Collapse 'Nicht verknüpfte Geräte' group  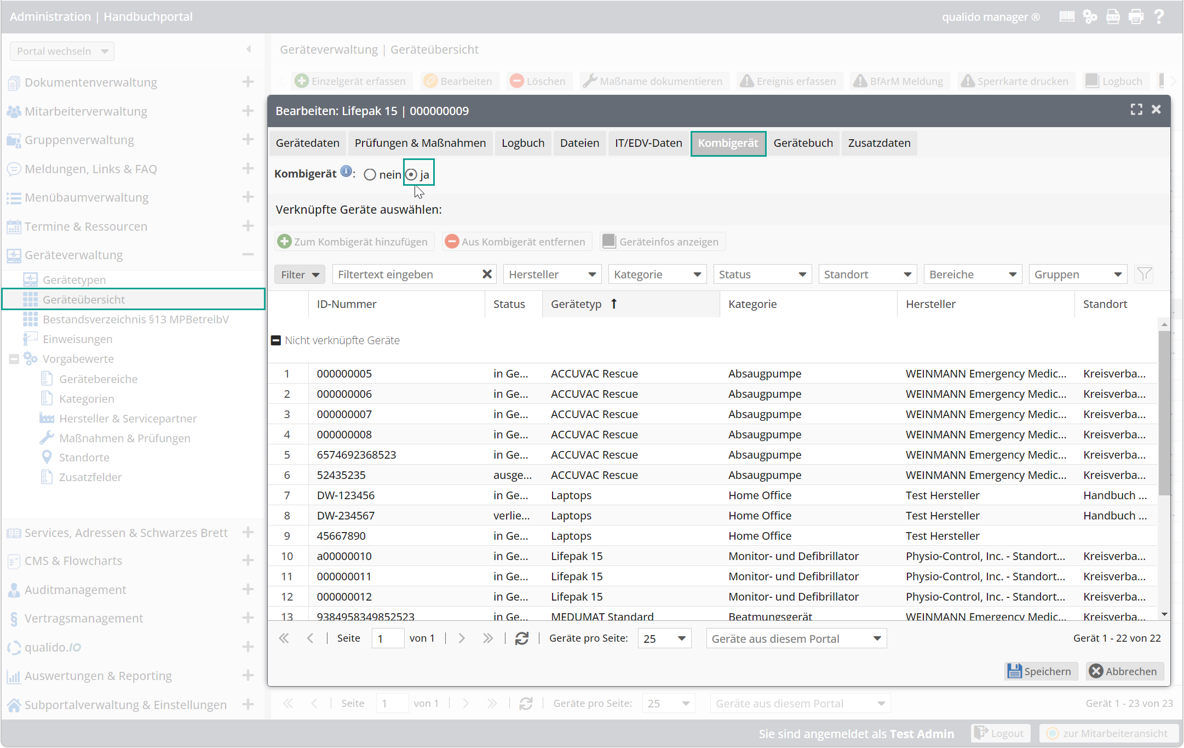point(276,340)
